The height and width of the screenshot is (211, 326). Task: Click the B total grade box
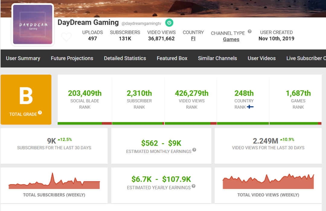[26, 99]
